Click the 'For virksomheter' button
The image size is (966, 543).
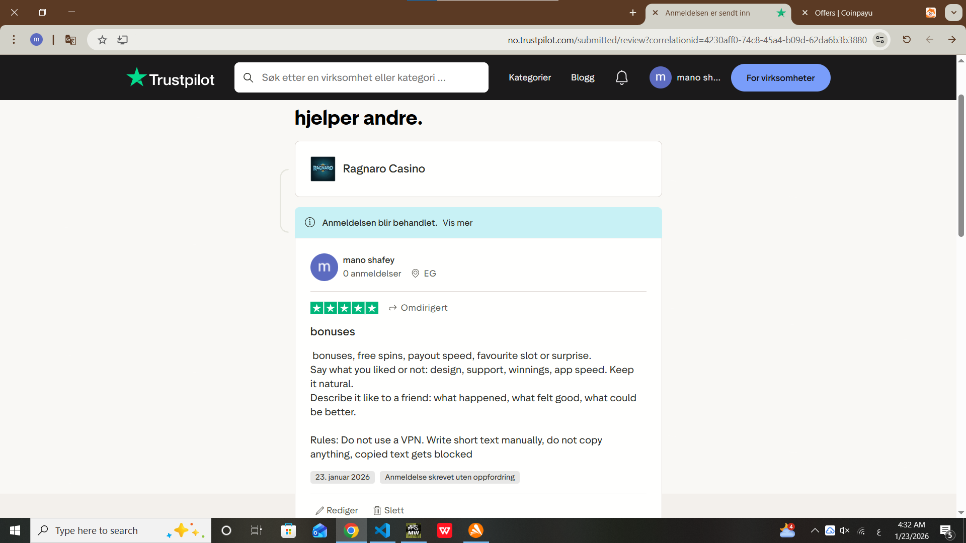780,78
